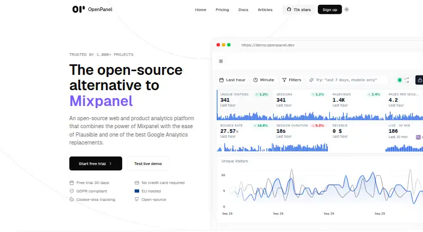
Task: Click the icon beside Open-source
Action: pos(137,199)
